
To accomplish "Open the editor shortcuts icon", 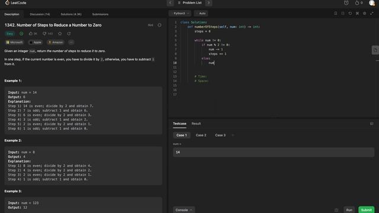I will [358, 13].
